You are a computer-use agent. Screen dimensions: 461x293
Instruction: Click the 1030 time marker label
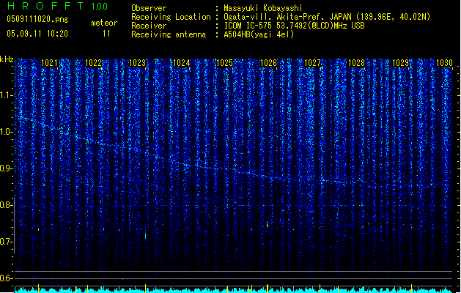coord(444,63)
